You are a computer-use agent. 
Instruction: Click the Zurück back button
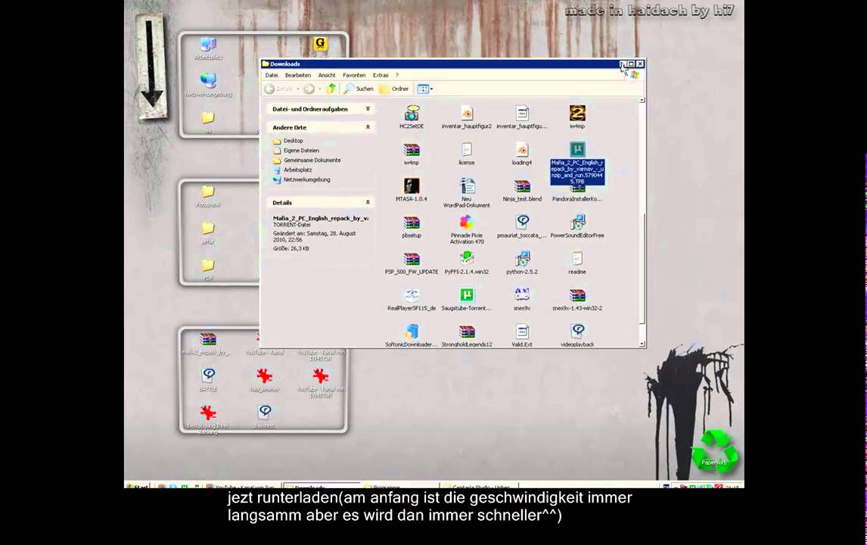click(x=278, y=89)
